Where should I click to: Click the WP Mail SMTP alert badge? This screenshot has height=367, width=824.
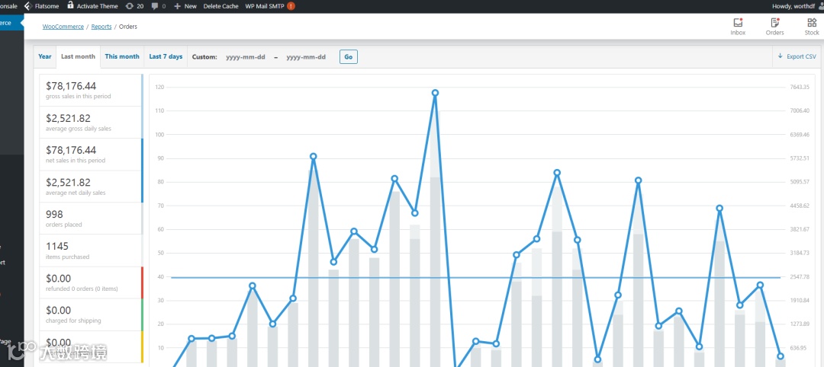click(x=291, y=6)
